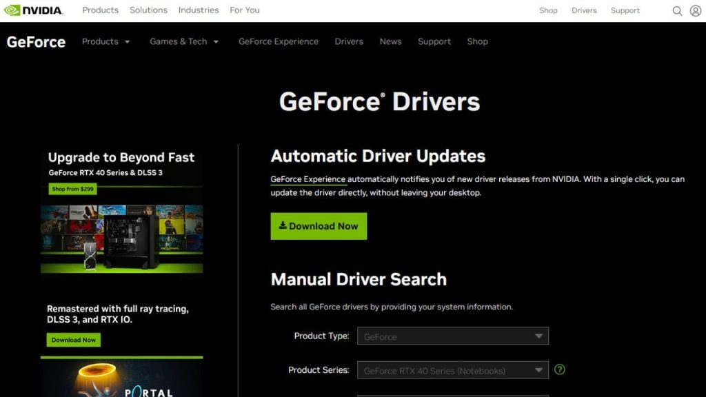Click the green Download Now driver button
Screen dimensions: 706x397
pyautogui.click(x=319, y=226)
